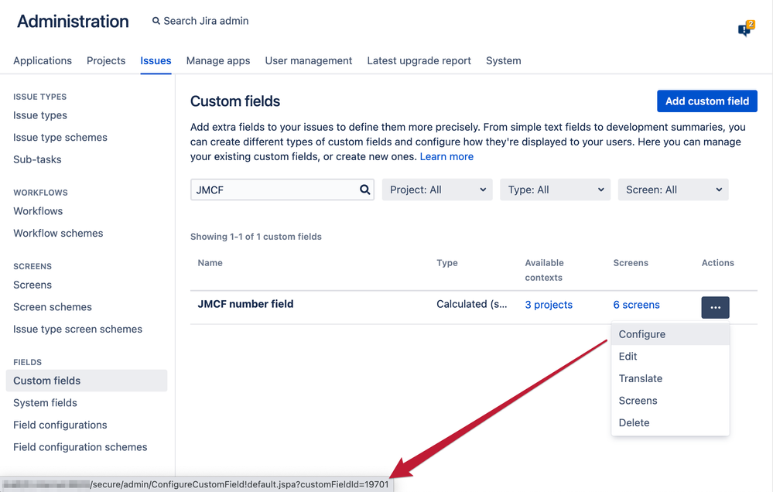Click the Add custom field button

(707, 101)
